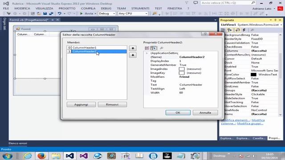
Task: Click the Elenco errori tab
Action: pos(18,143)
